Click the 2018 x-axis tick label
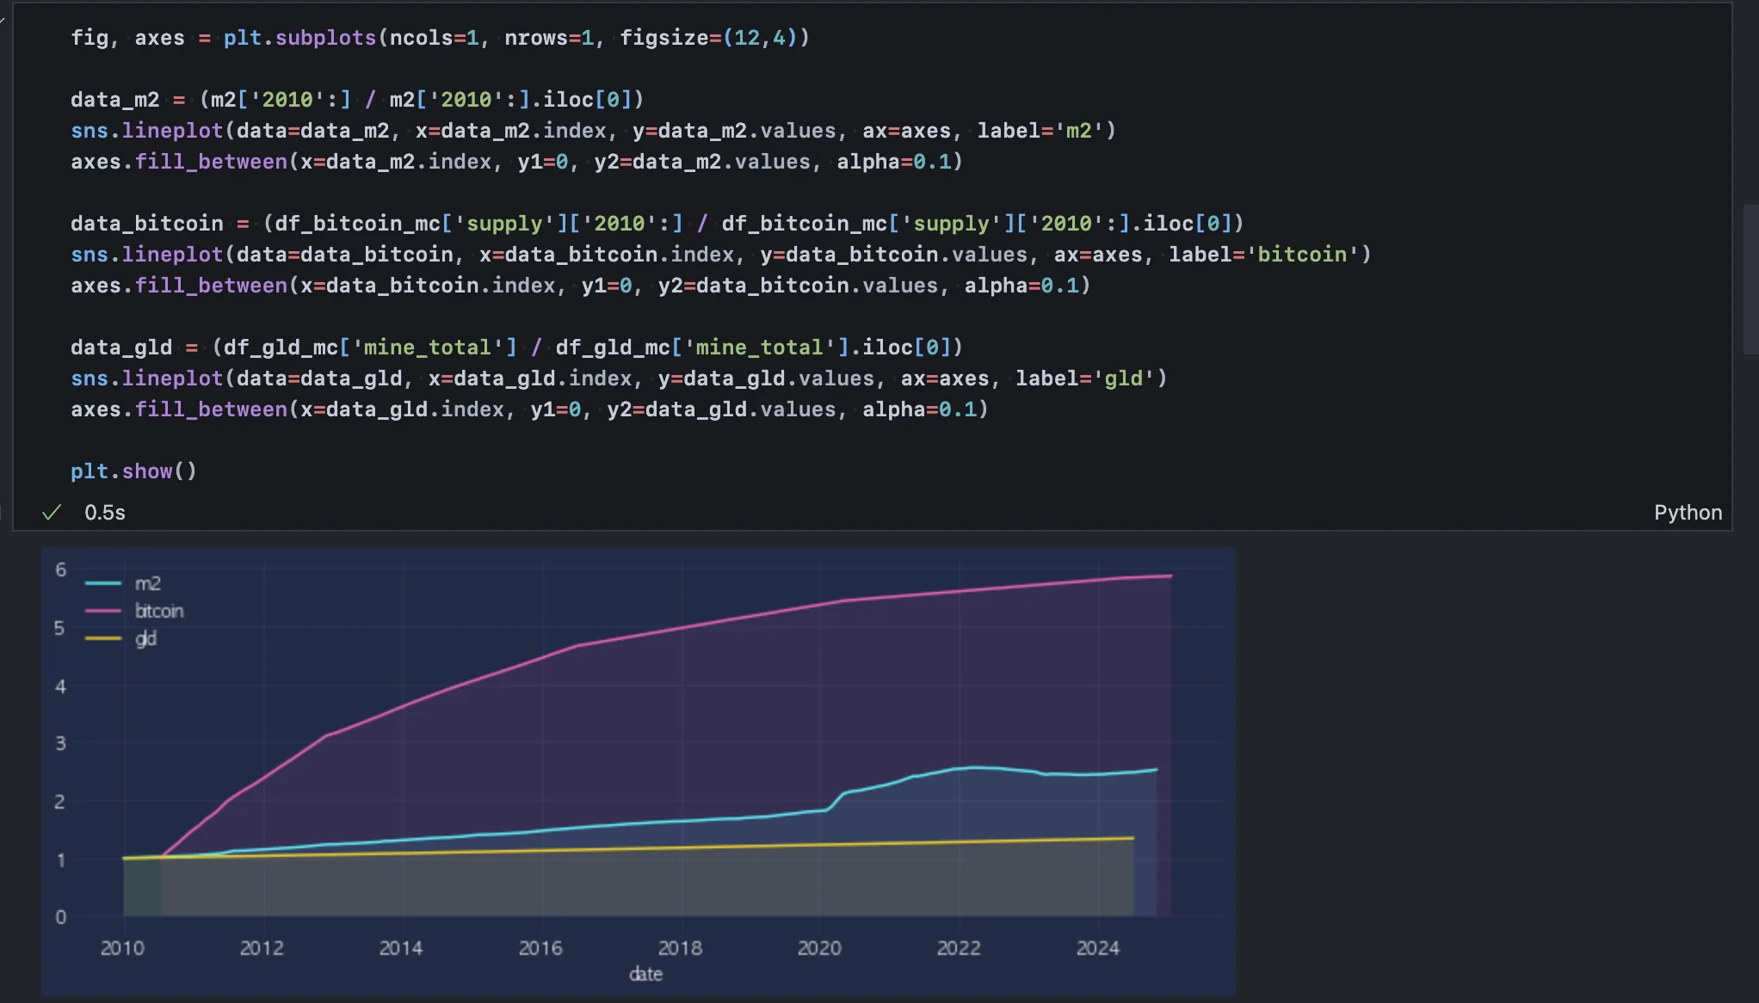 (x=680, y=948)
